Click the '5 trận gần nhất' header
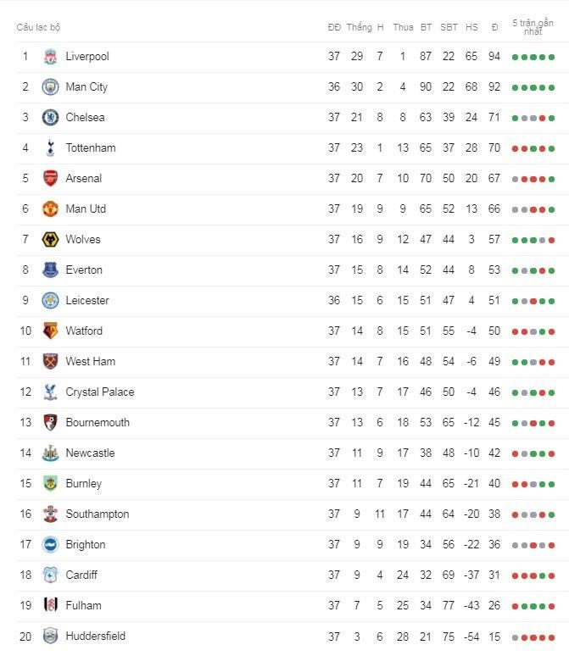The image size is (569, 656). click(533, 27)
